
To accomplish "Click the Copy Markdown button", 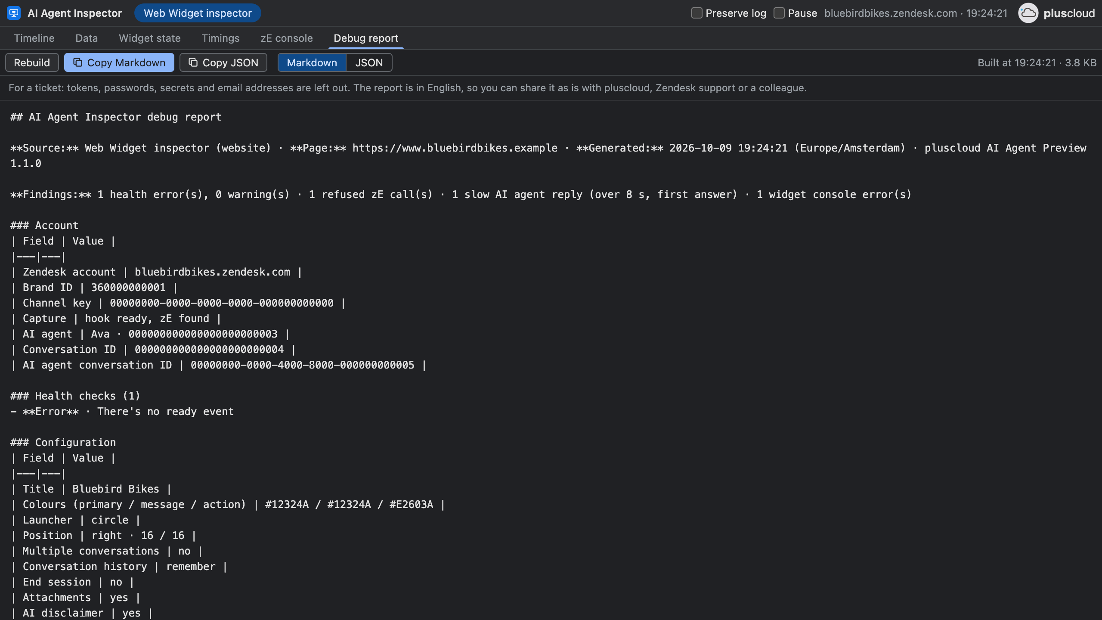I will (119, 62).
